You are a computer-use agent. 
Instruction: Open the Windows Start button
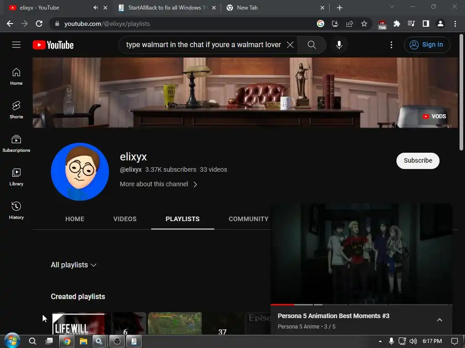click(x=12, y=341)
